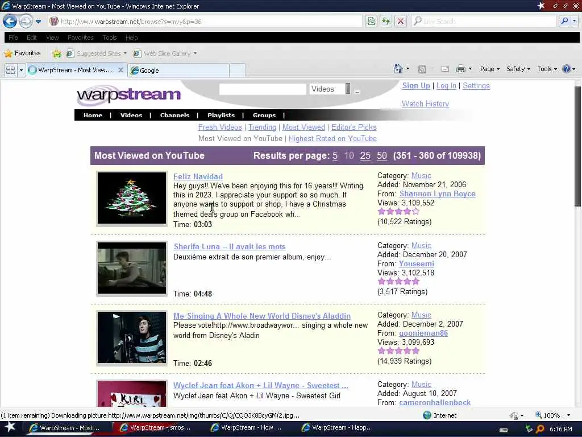
Task: Open the View menu
Action: [x=52, y=38]
